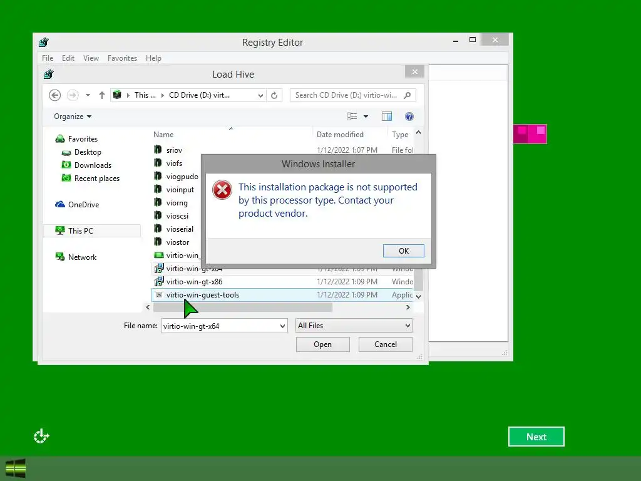The image size is (641, 481).
Task: Click the sriov folder icon
Action: coord(158,150)
